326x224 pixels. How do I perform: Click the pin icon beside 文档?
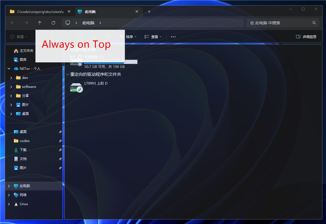60,159
